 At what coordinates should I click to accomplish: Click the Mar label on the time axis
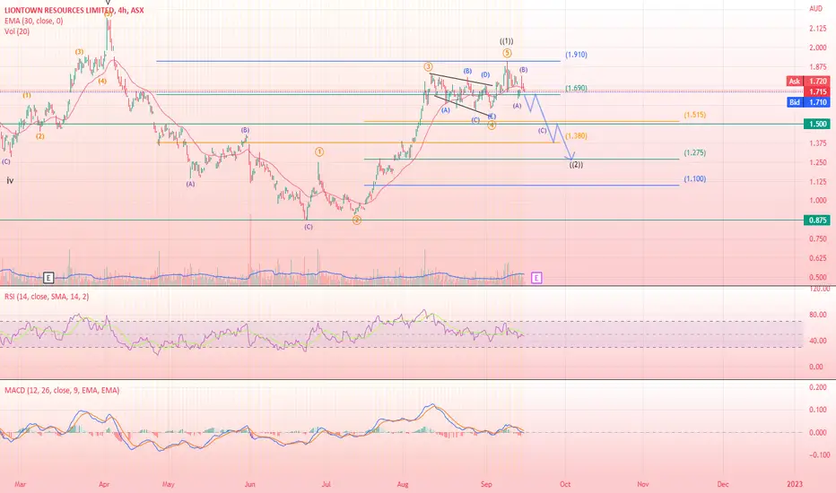click(21, 484)
